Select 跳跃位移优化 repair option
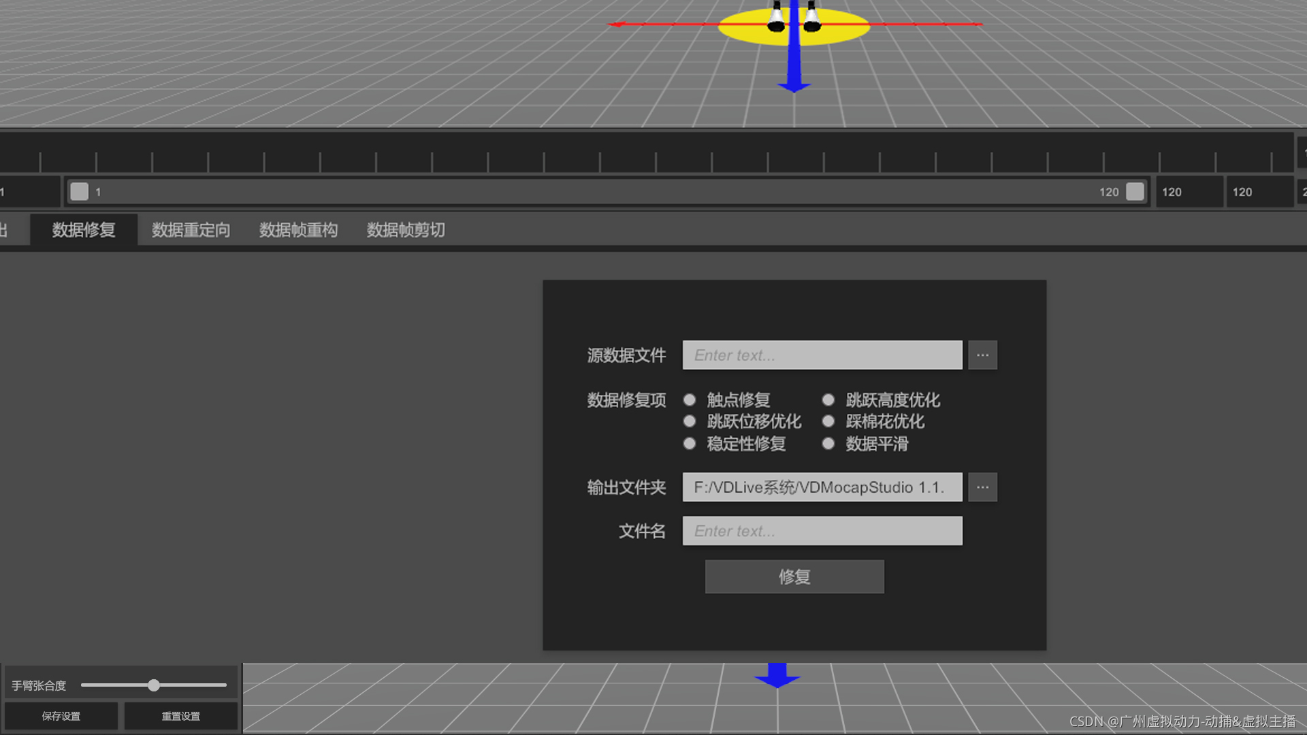Screen dimensions: 1307x735 click(690, 421)
